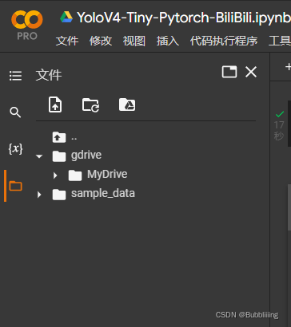Screen dimensions: 291x327
Task: Open the 插入 menu
Action: (x=168, y=41)
